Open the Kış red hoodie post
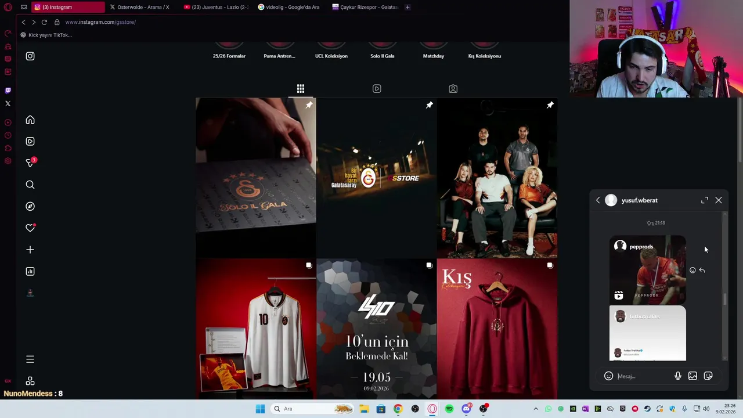This screenshot has height=418, width=743. (x=497, y=329)
